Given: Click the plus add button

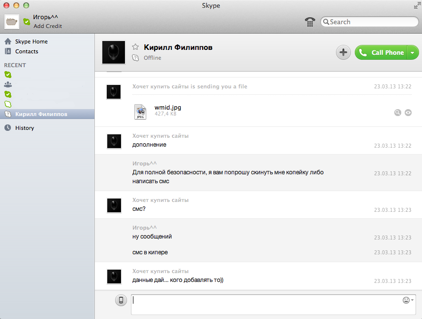Looking at the screenshot, I should click(x=343, y=52).
